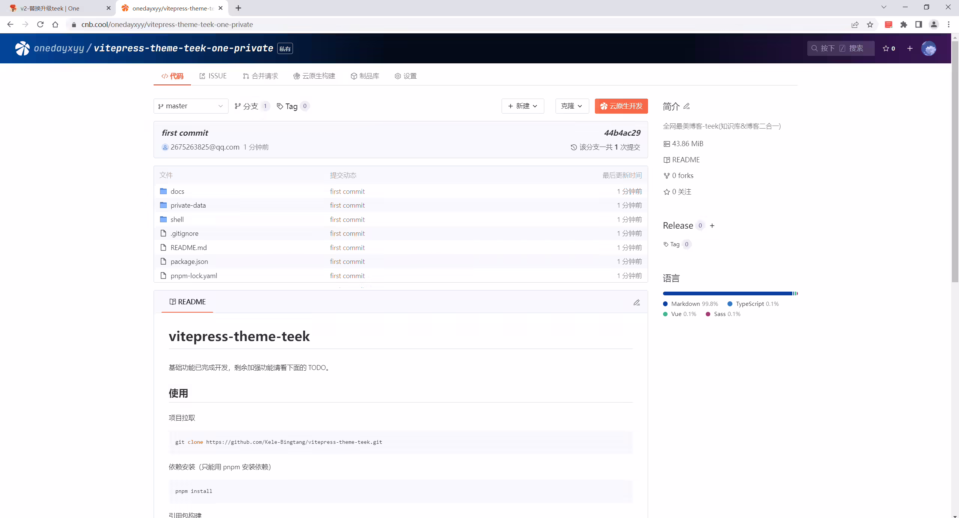959x518 pixels.
Task: Click vitepress-theme-teek-one-private repo name
Action: 184,48
